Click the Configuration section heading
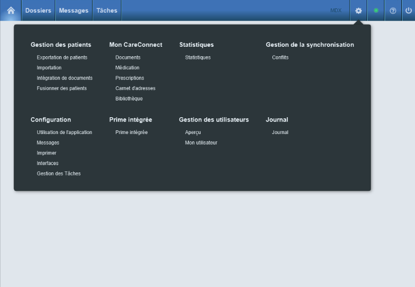Image resolution: width=415 pixels, height=287 pixels. (x=51, y=119)
